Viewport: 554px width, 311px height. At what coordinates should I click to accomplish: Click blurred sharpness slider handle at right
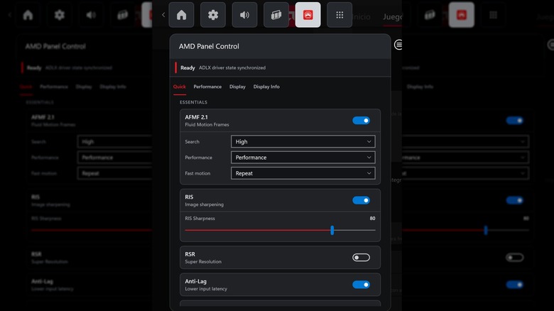click(486, 231)
